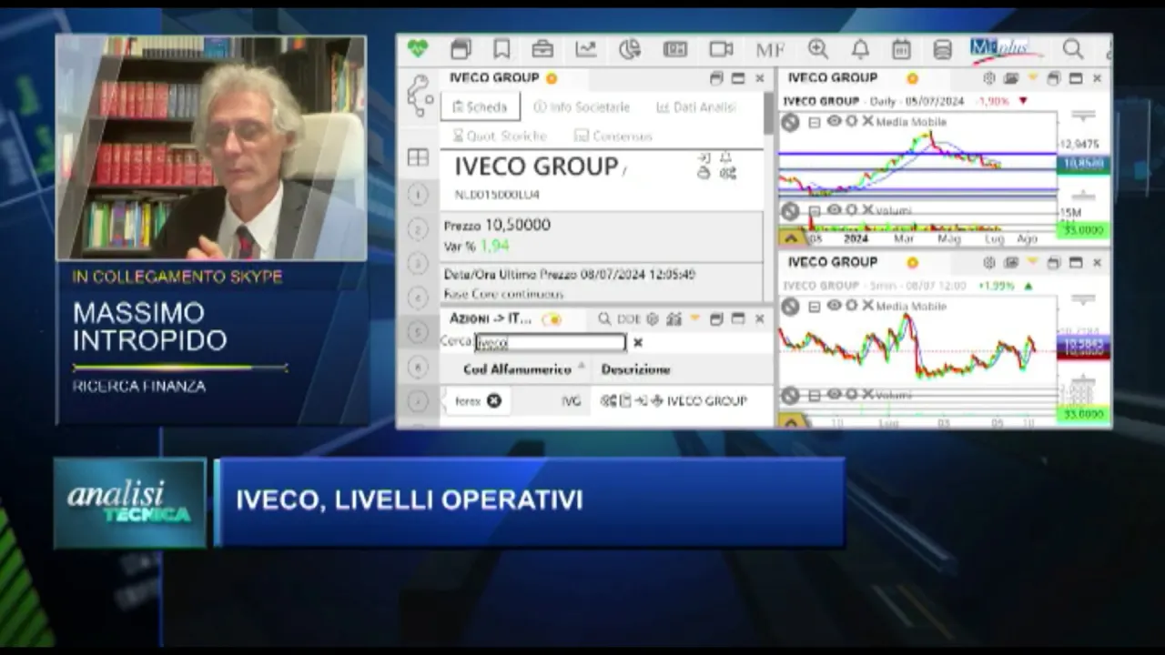Open the pie chart icon in top toolbar

click(x=630, y=49)
